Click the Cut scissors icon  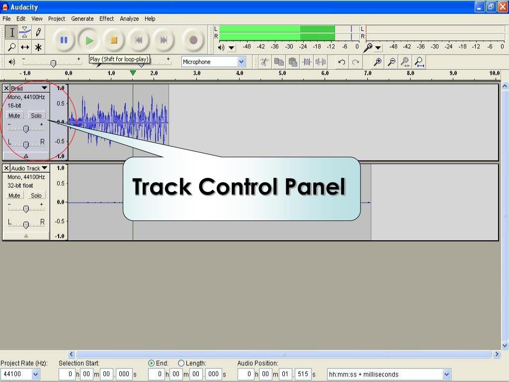pos(264,62)
